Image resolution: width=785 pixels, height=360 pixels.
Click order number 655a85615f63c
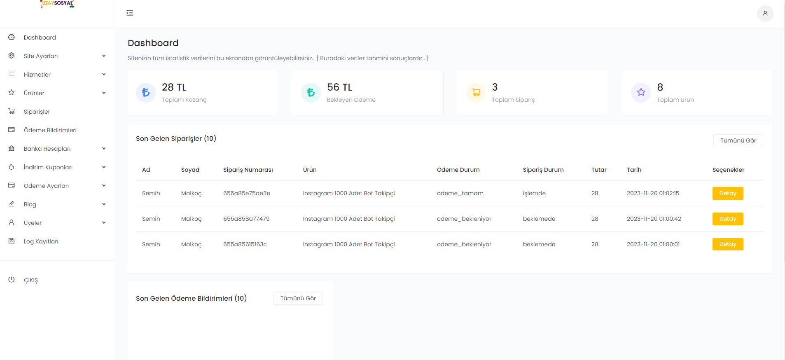coord(245,244)
